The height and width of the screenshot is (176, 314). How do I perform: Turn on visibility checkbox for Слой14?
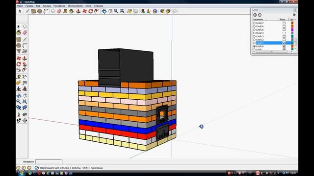(284, 33)
